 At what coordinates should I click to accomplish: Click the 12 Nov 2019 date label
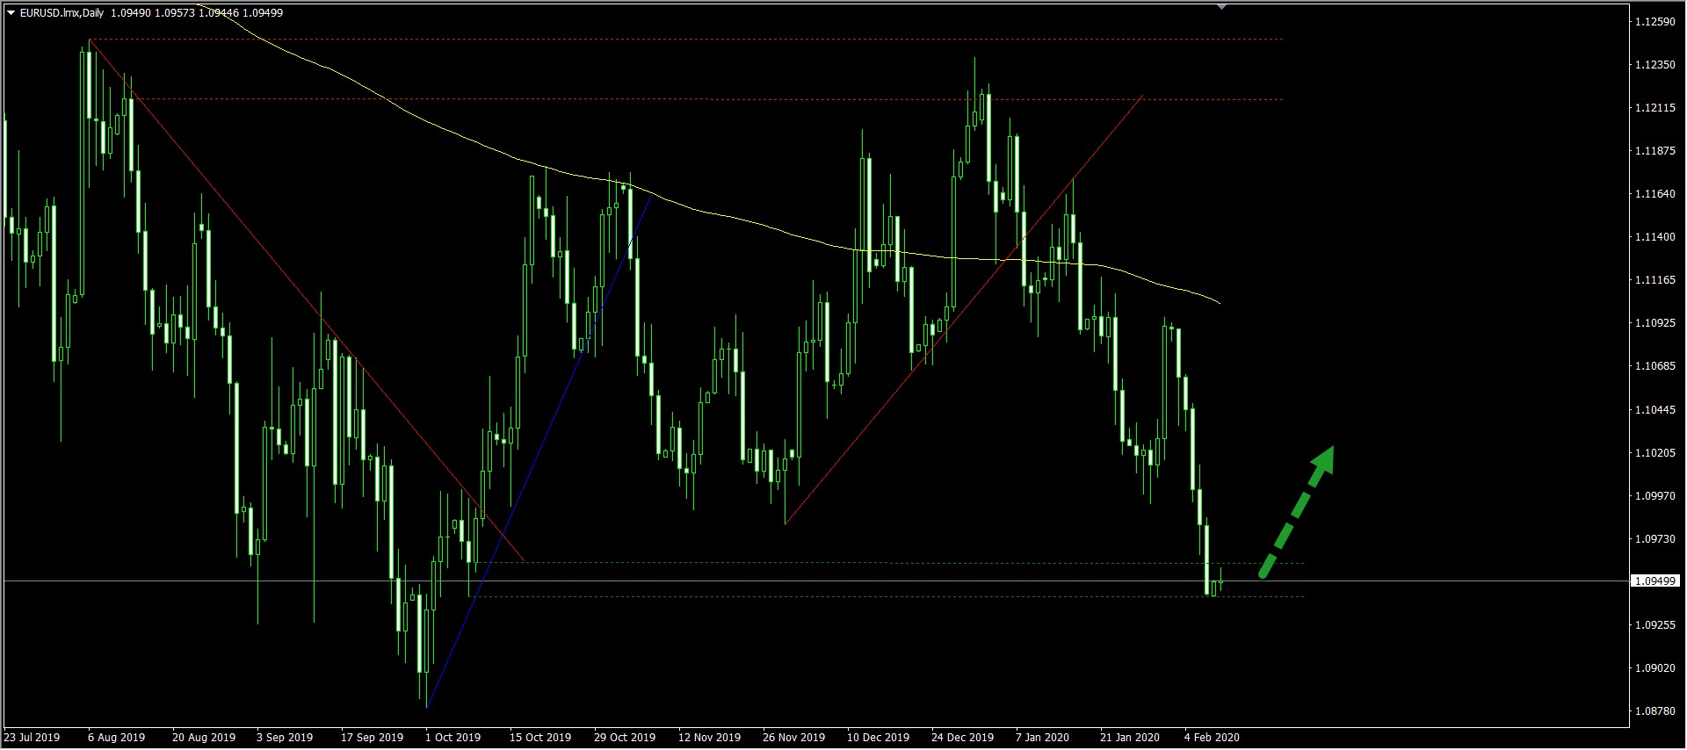click(x=709, y=738)
